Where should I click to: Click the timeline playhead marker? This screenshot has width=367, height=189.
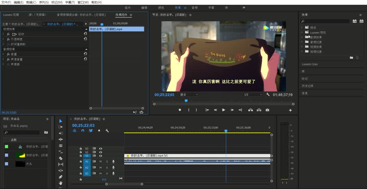(226, 131)
